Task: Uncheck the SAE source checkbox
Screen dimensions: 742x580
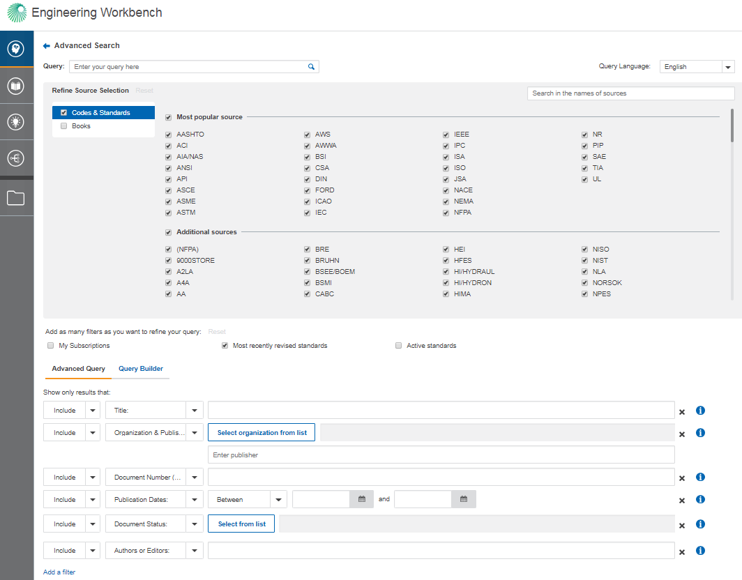Action: pyautogui.click(x=584, y=157)
